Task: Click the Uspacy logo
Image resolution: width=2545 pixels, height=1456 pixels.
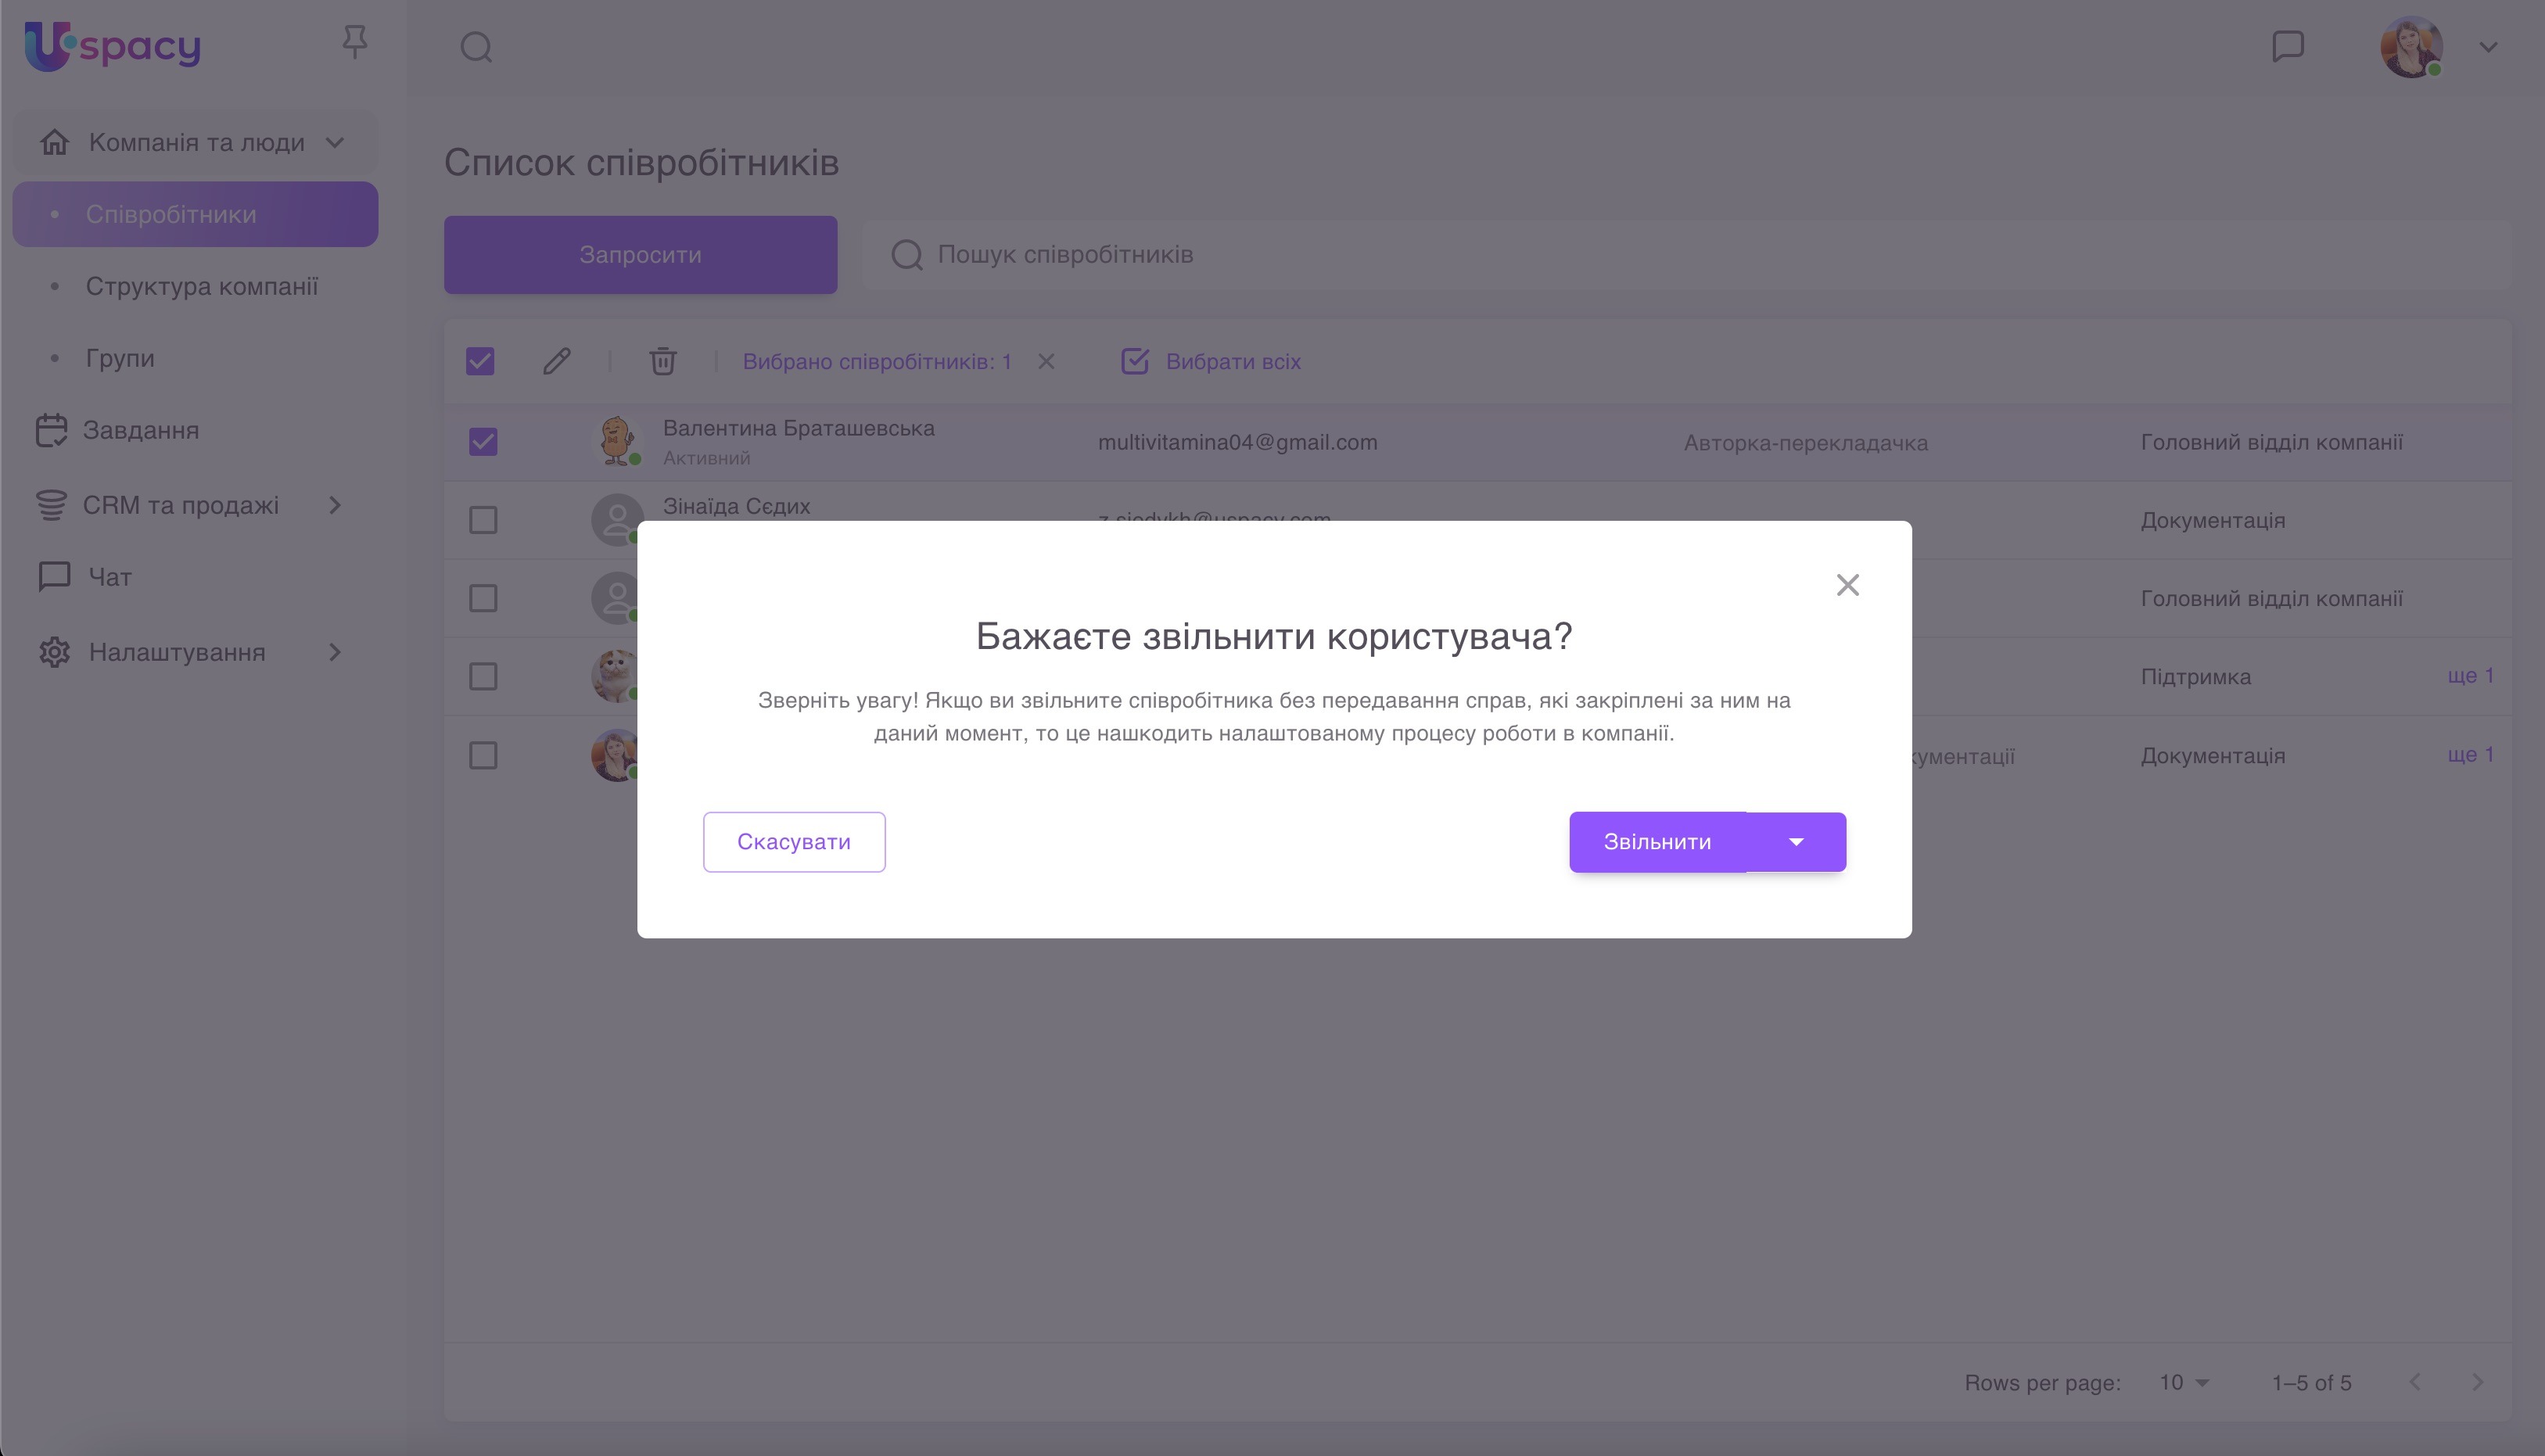Action: (x=112, y=46)
